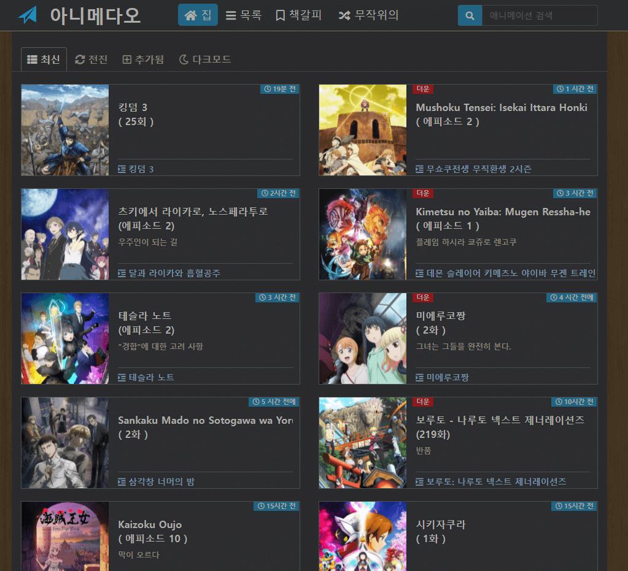Click the paper plane site logo
This screenshot has width=628, height=571.
(28, 15)
